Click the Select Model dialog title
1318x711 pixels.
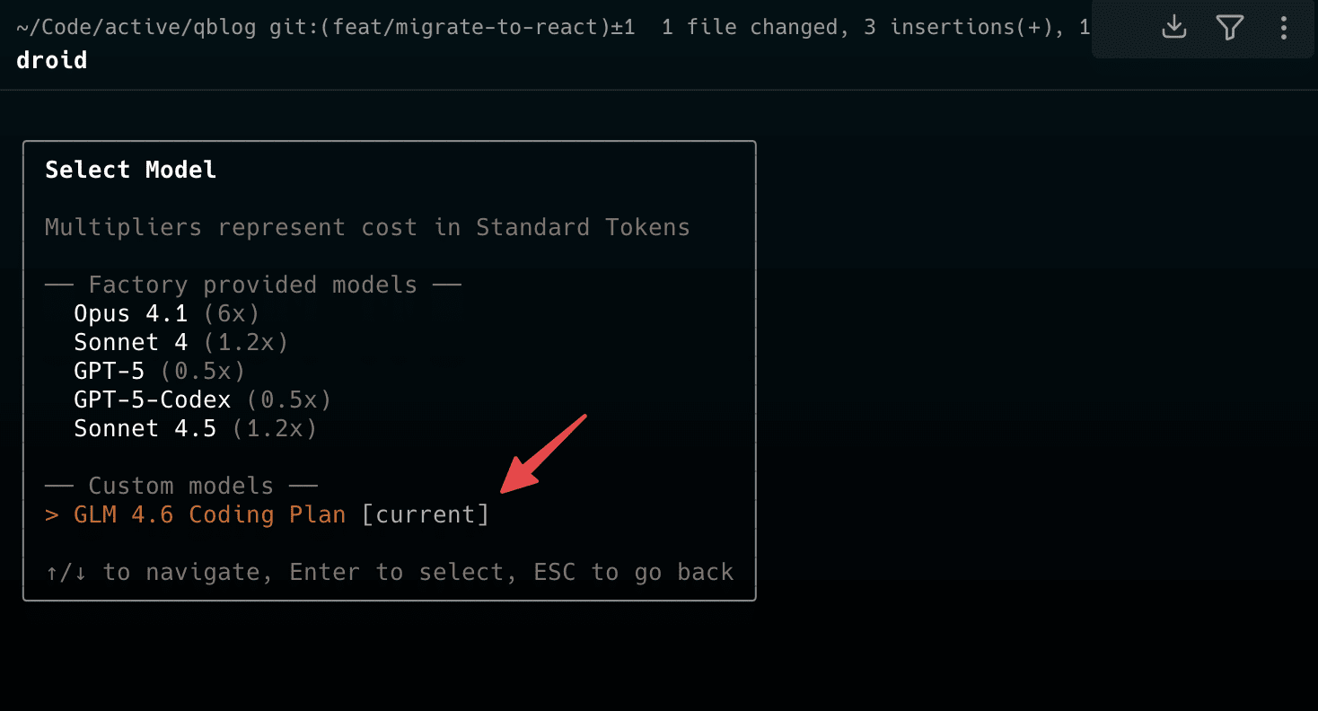pos(130,171)
